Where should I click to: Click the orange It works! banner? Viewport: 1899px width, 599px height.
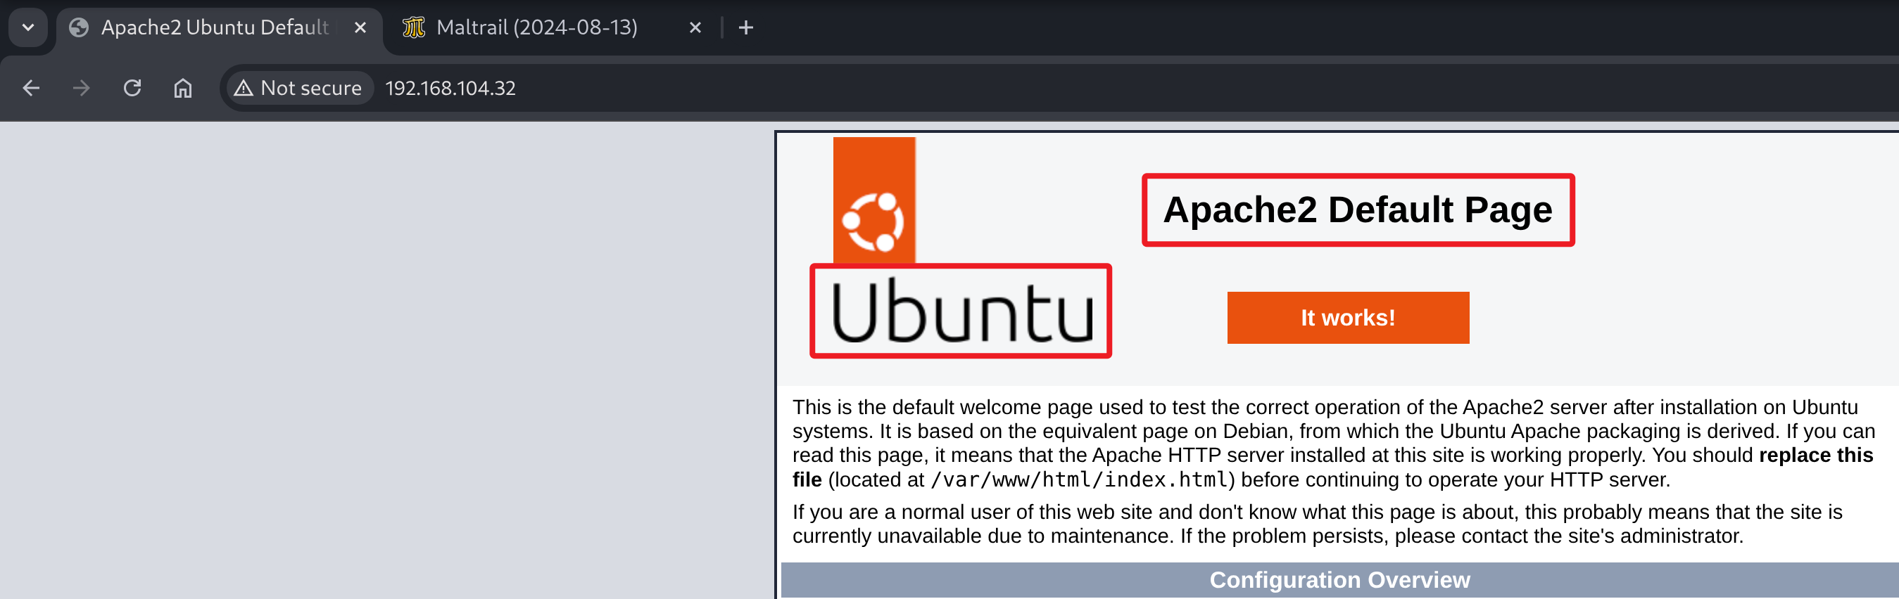tap(1347, 318)
